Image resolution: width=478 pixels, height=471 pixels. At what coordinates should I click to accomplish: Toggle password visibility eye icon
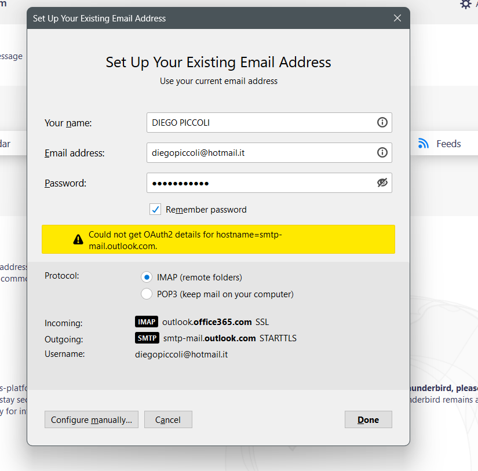tap(382, 182)
